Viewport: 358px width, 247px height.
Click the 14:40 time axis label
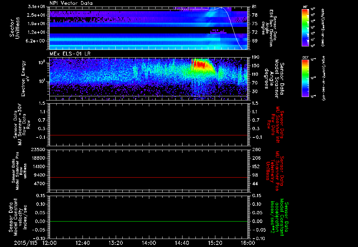tap(182, 243)
